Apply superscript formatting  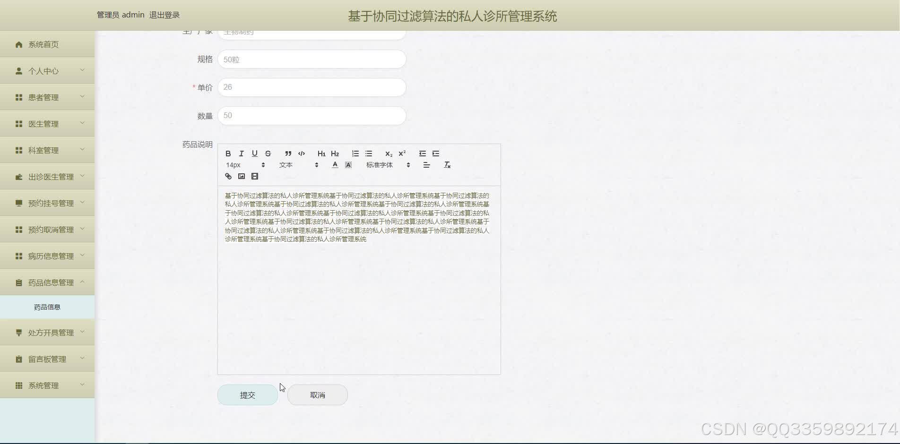(x=402, y=154)
